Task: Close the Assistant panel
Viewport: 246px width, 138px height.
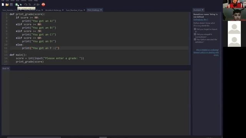Action: pyautogui.click(x=203, y=10)
